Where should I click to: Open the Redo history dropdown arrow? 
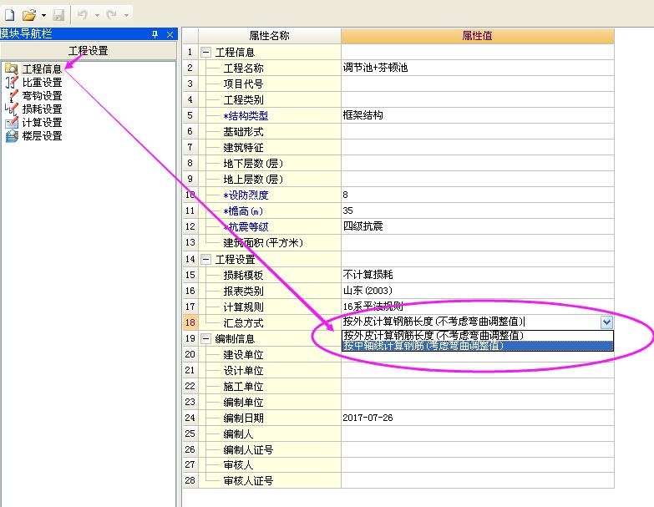[126, 15]
